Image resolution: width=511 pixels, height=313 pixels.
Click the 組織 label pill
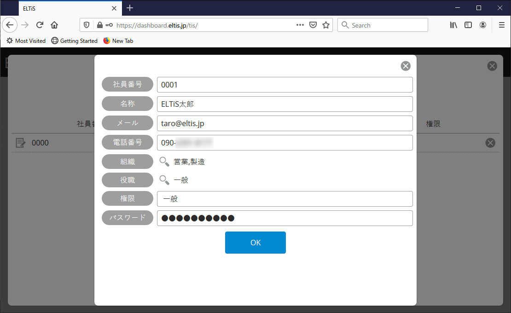pos(128,162)
